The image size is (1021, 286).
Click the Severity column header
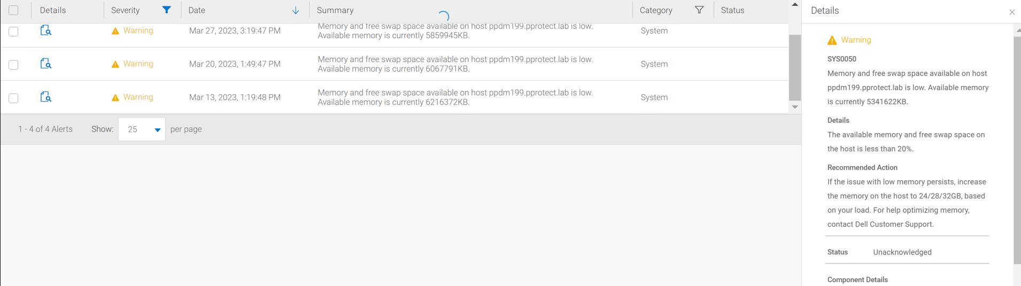coord(126,10)
